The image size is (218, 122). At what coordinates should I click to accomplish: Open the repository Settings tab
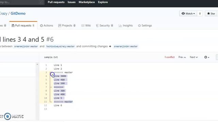tap(145, 25)
